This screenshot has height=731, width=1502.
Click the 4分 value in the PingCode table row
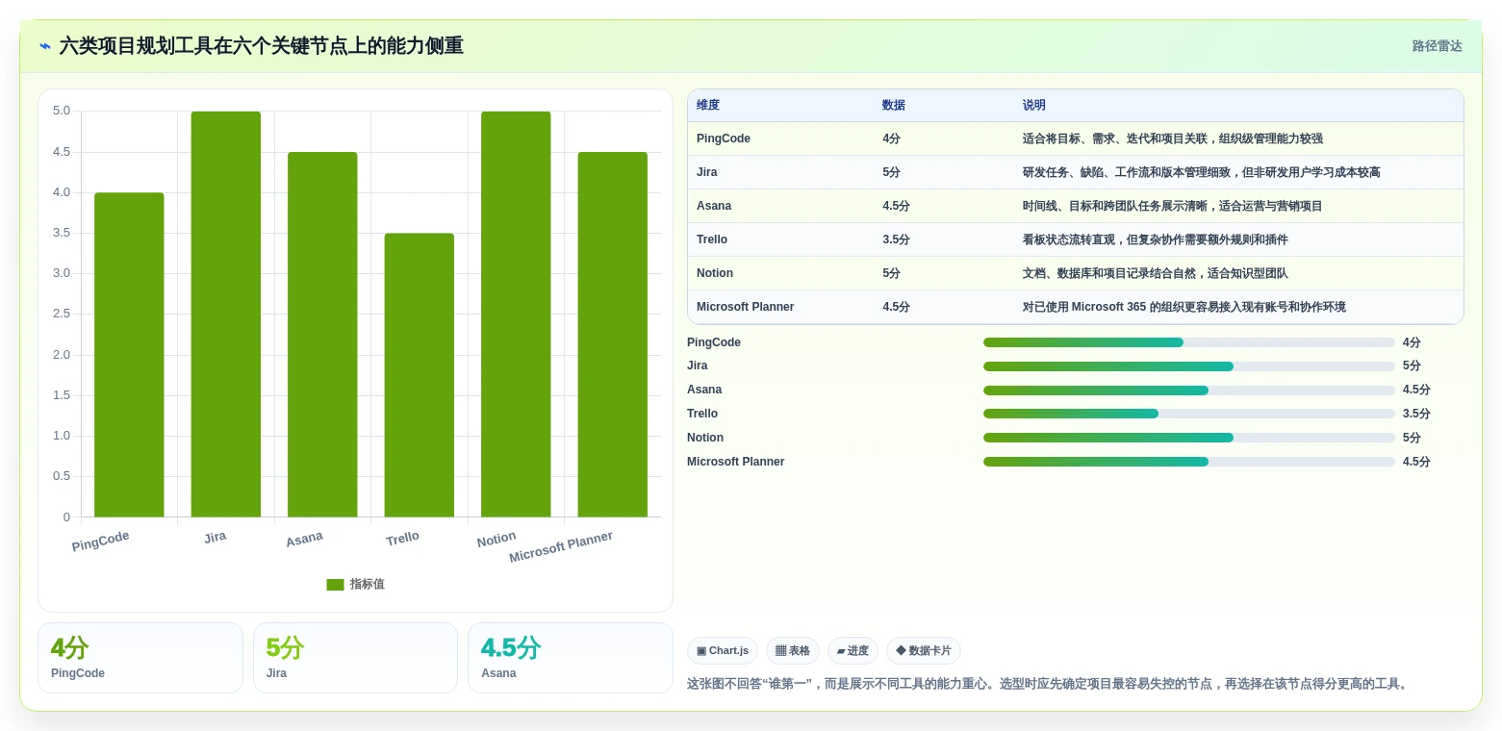pyautogui.click(x=891, y=139)
